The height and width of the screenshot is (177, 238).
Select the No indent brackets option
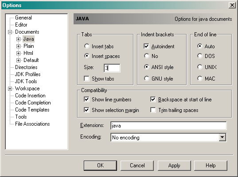click(x=147, y=56)
